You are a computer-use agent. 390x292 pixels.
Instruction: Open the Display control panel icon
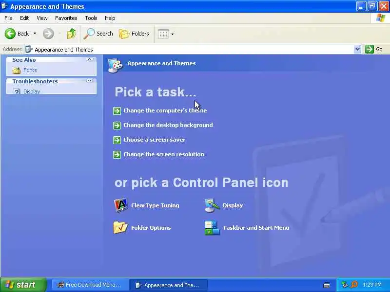(x=212, y=205)
